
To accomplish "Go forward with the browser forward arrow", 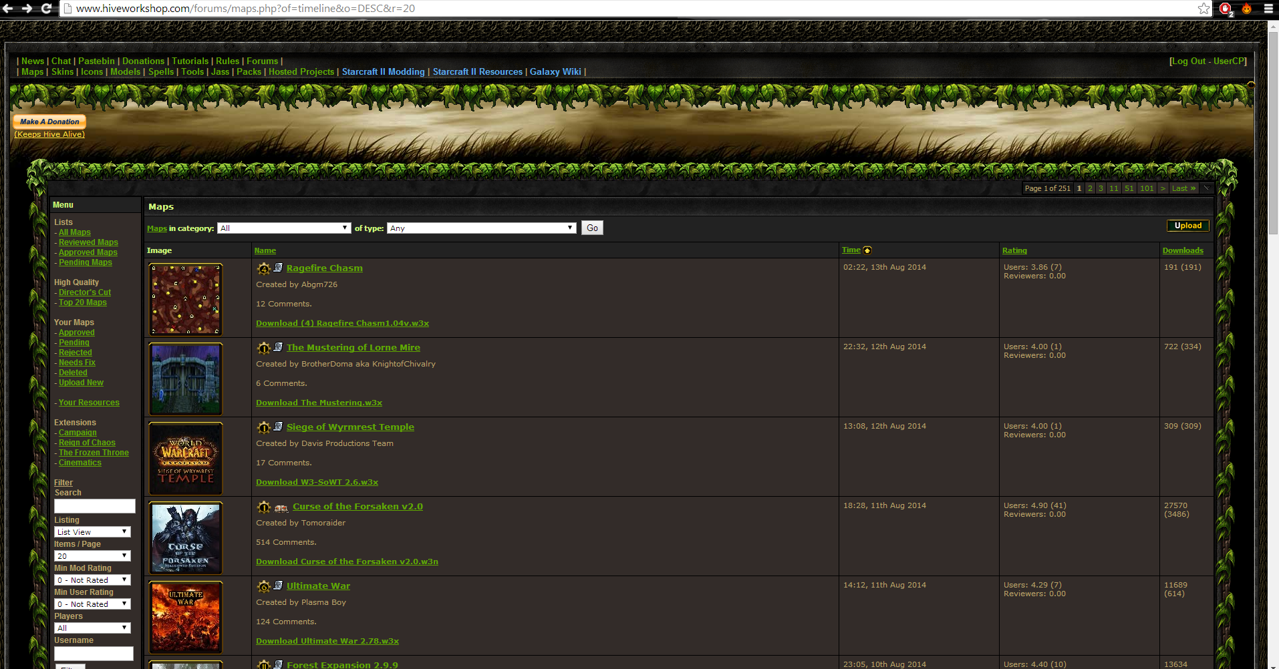I will pyautogui.click(x=27, y=8).
